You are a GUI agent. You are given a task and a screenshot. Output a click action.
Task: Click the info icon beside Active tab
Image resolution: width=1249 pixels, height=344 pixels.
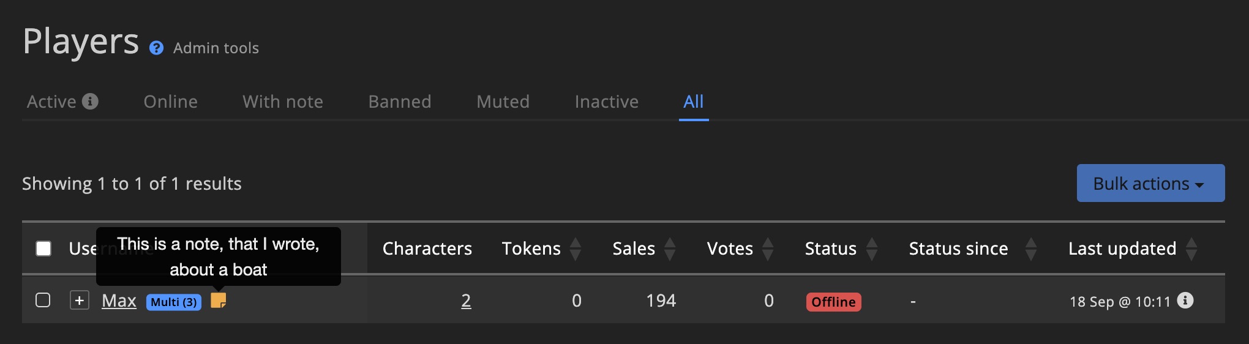tap(90, 101)
